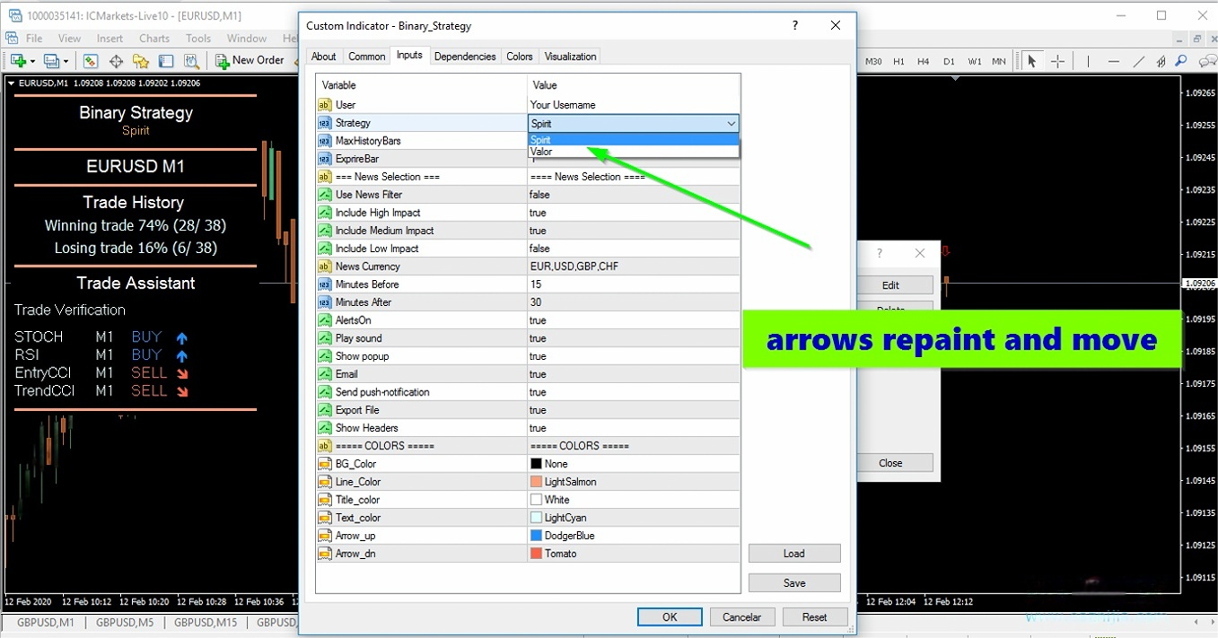1218x638 pixels.
Task: Click the Reset button
Action: (815, 617)
